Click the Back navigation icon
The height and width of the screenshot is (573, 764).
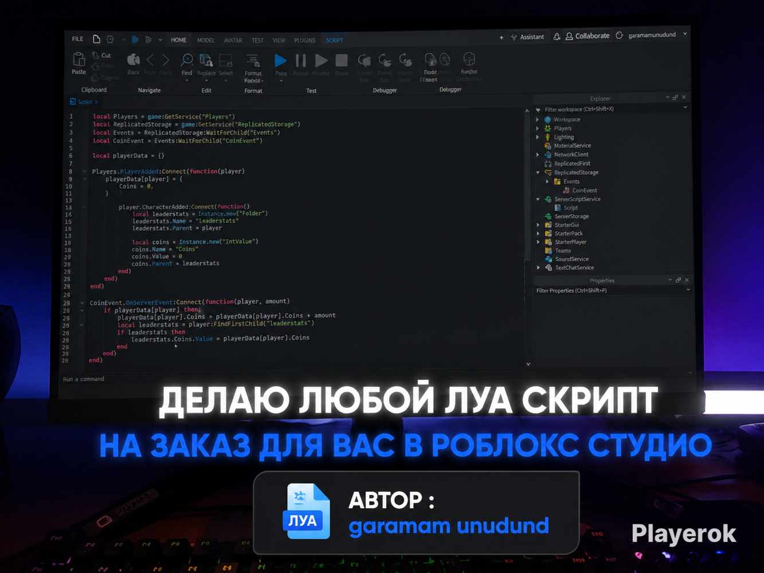(x=134, y=60)
